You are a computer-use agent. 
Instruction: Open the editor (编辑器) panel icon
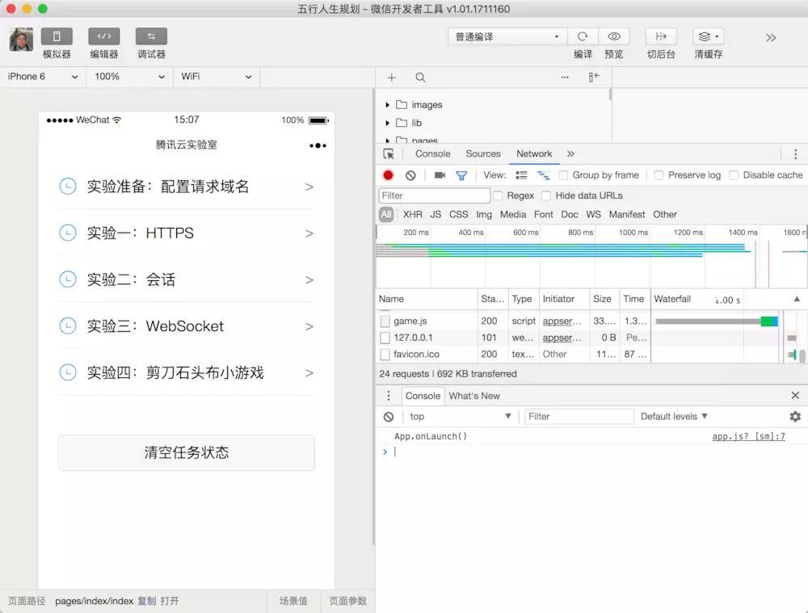[x=103, y=36]
